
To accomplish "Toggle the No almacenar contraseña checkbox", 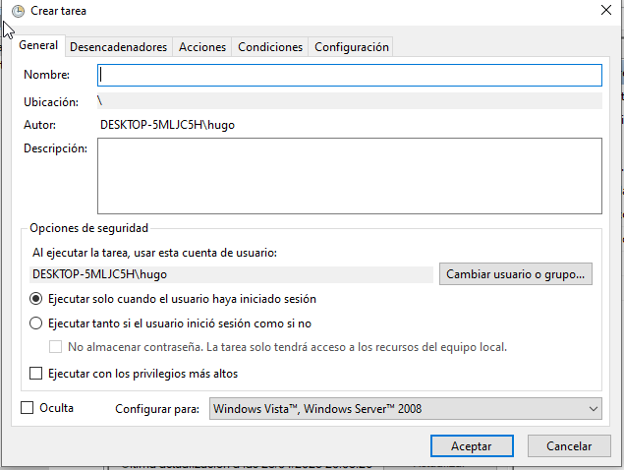I will (56, 347).
